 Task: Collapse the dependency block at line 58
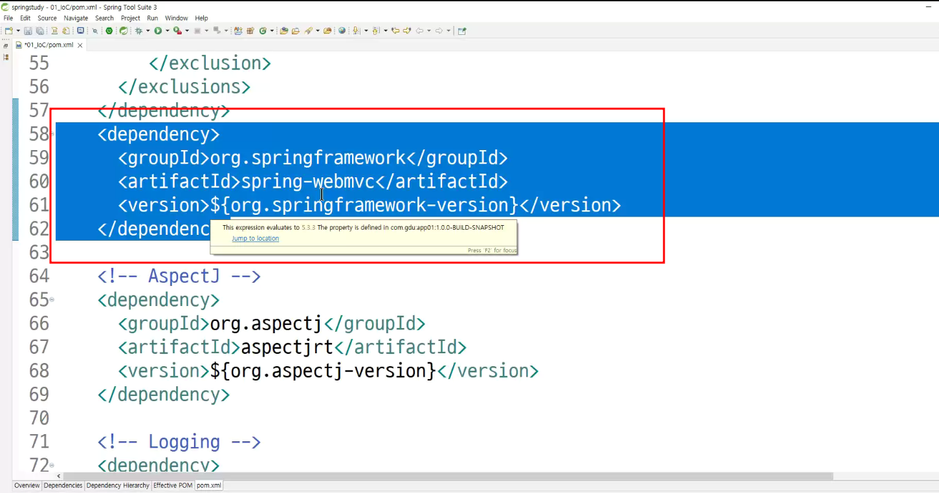52,134
